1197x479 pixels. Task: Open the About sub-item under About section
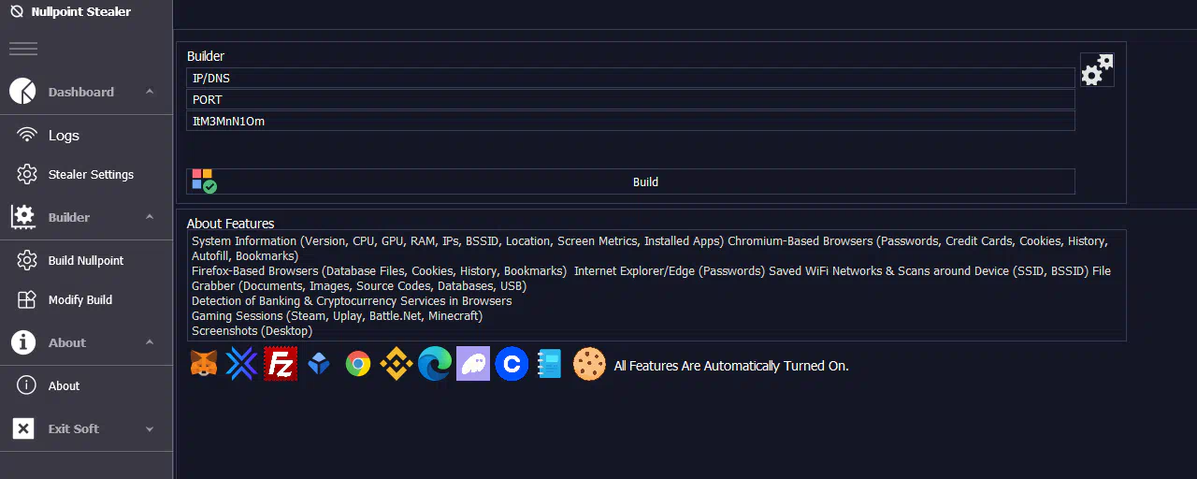64,385
